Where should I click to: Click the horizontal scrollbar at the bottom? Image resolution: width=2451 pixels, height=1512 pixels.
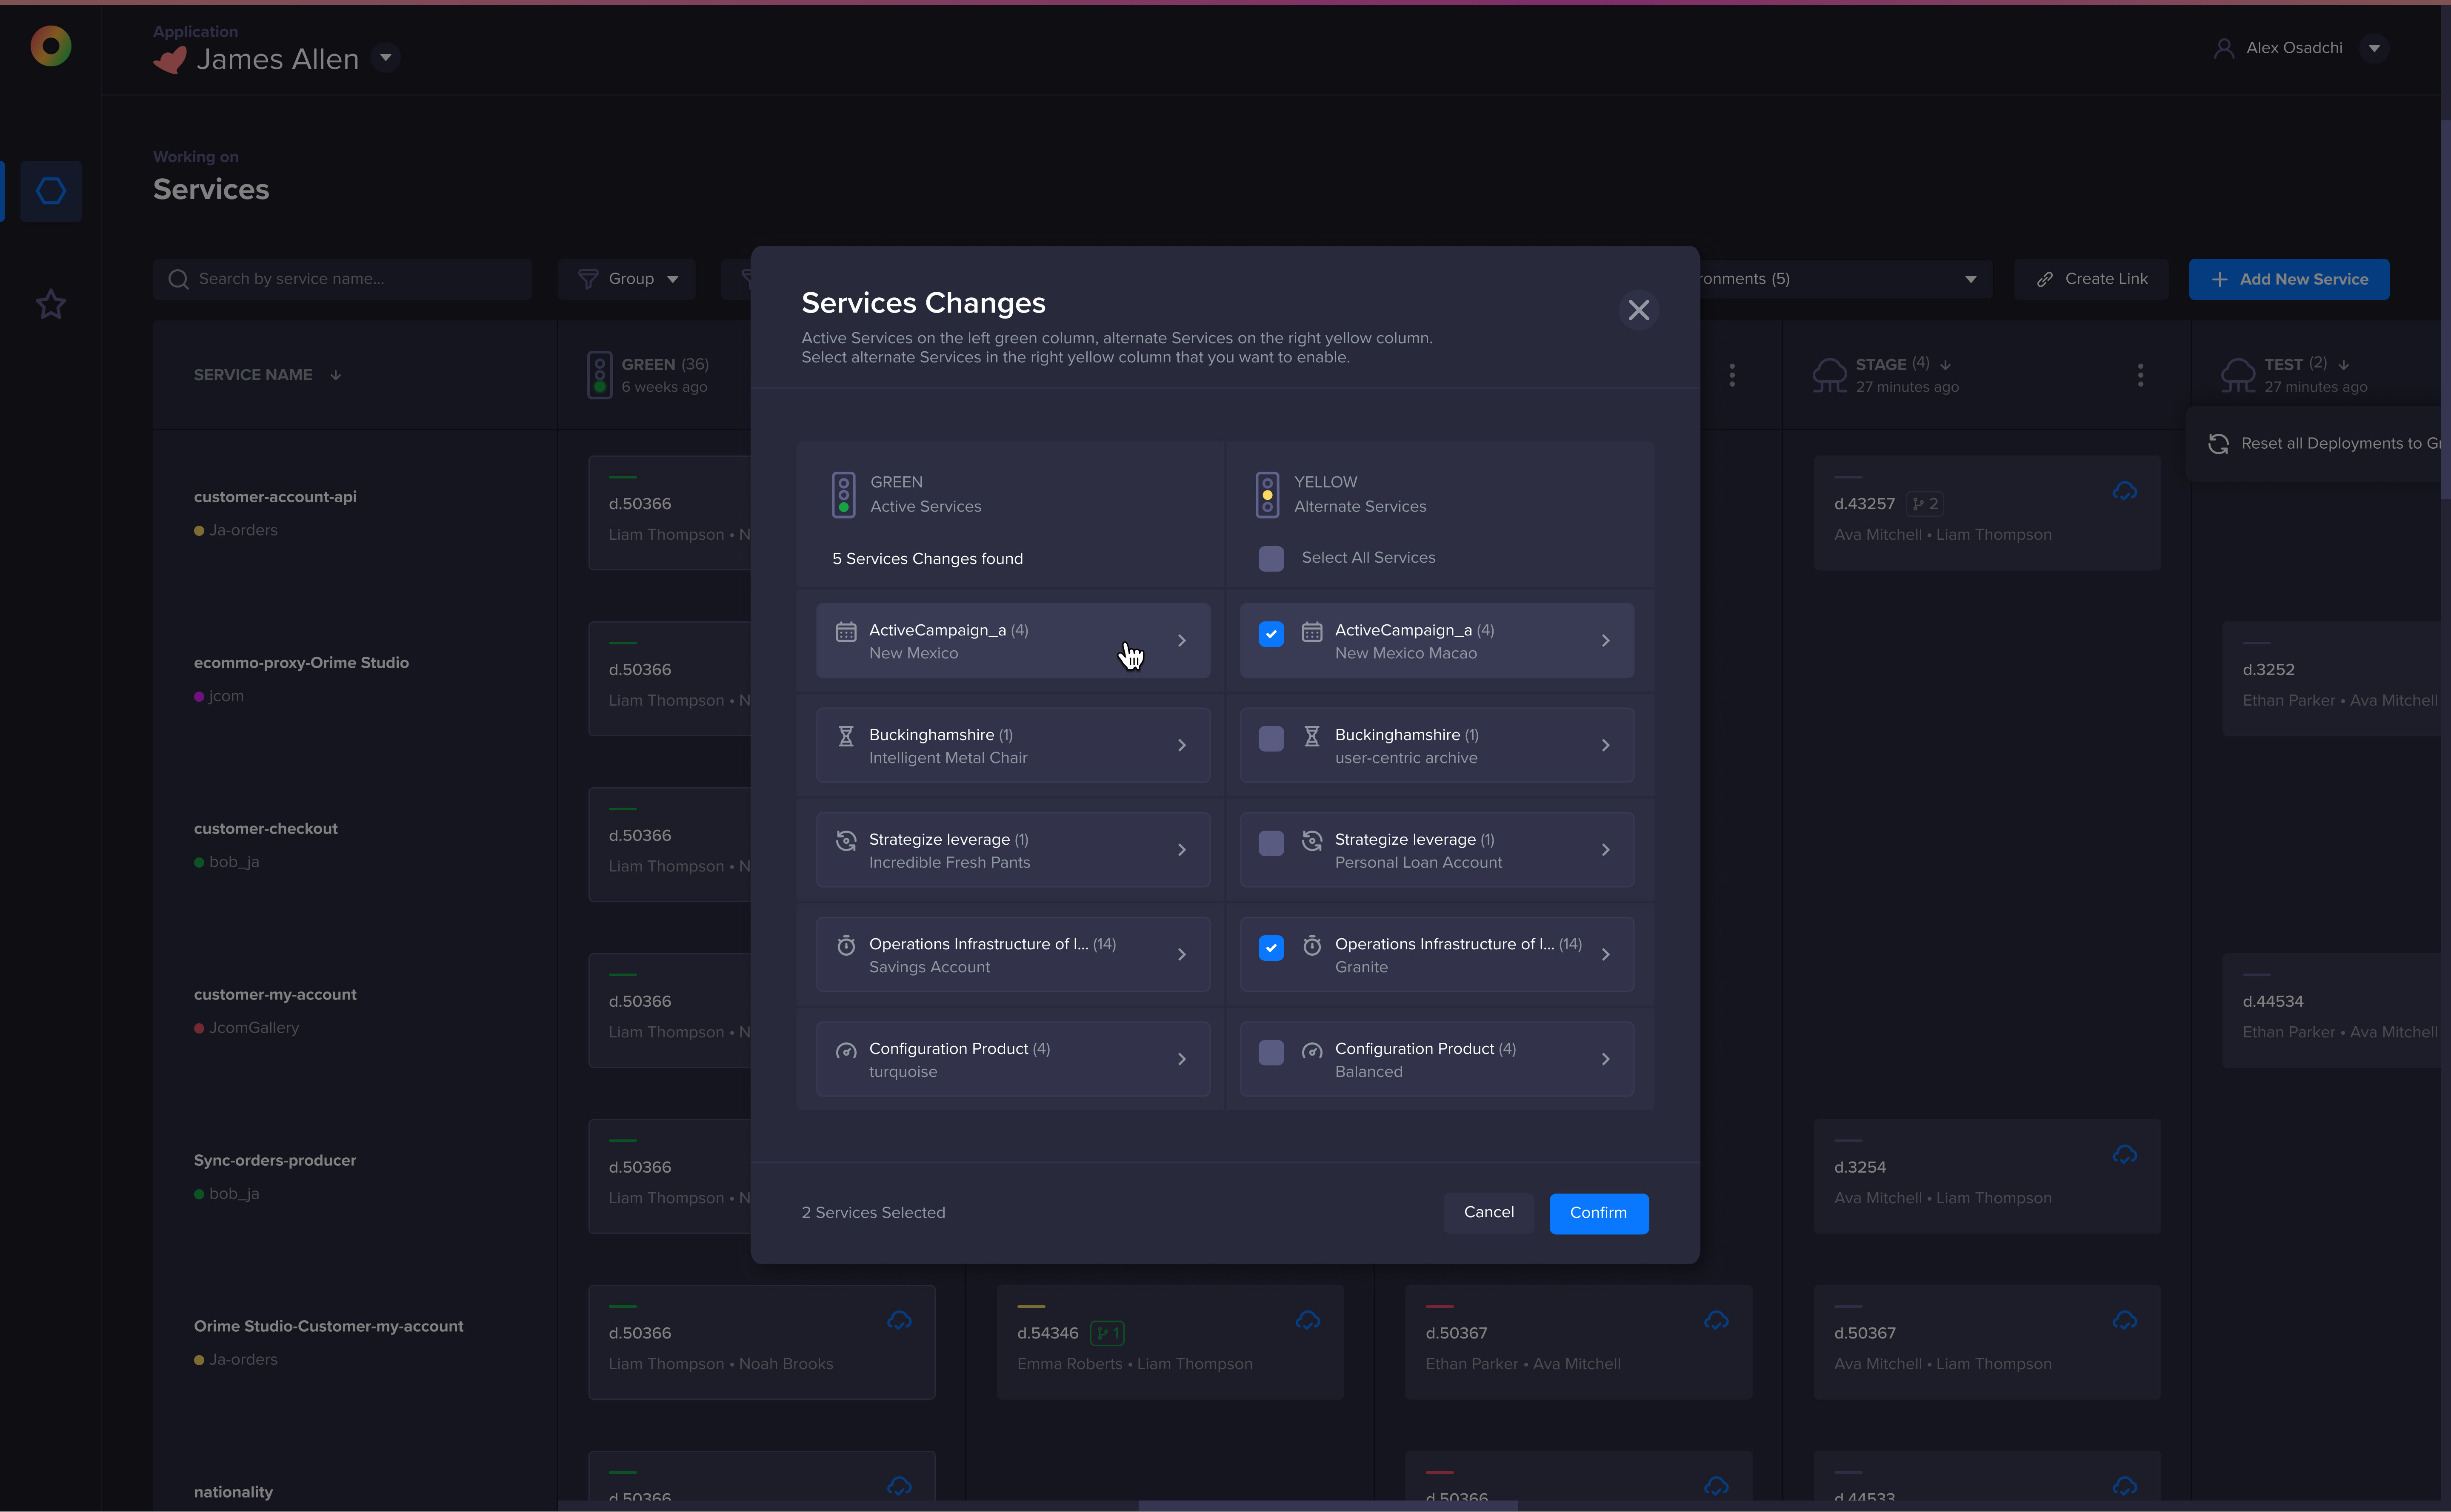pyautogui.click(x=1328, y=1505)
